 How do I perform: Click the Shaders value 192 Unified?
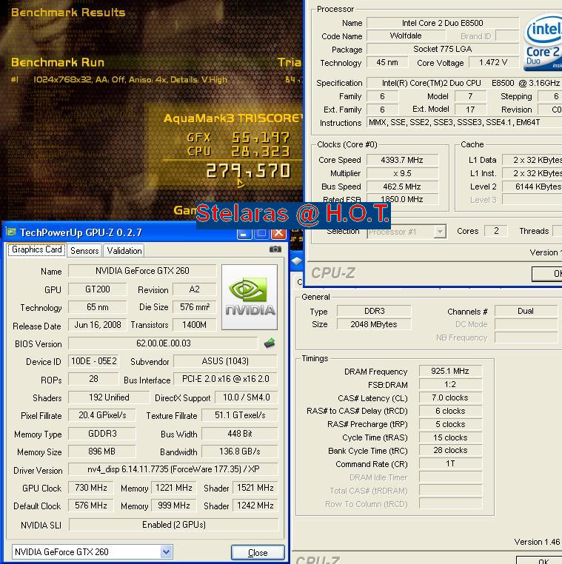point(109,397)
